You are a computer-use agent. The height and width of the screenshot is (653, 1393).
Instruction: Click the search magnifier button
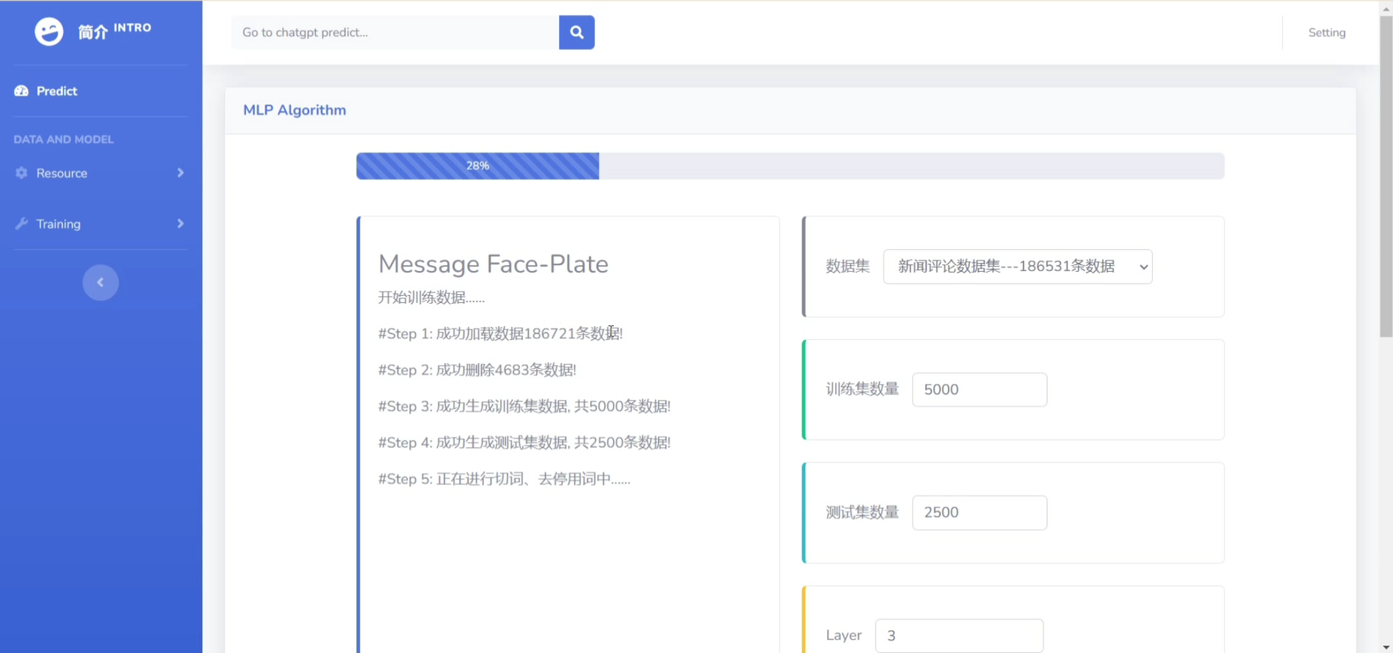577,33
